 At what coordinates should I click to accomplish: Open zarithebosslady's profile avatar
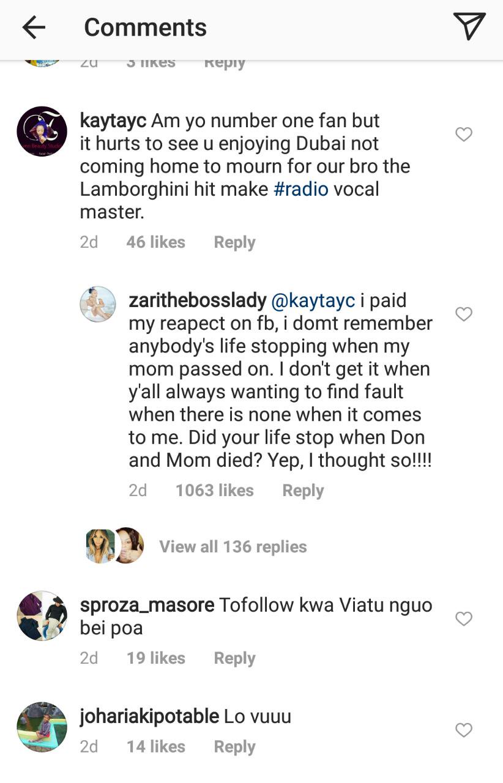tap(98, 303)
